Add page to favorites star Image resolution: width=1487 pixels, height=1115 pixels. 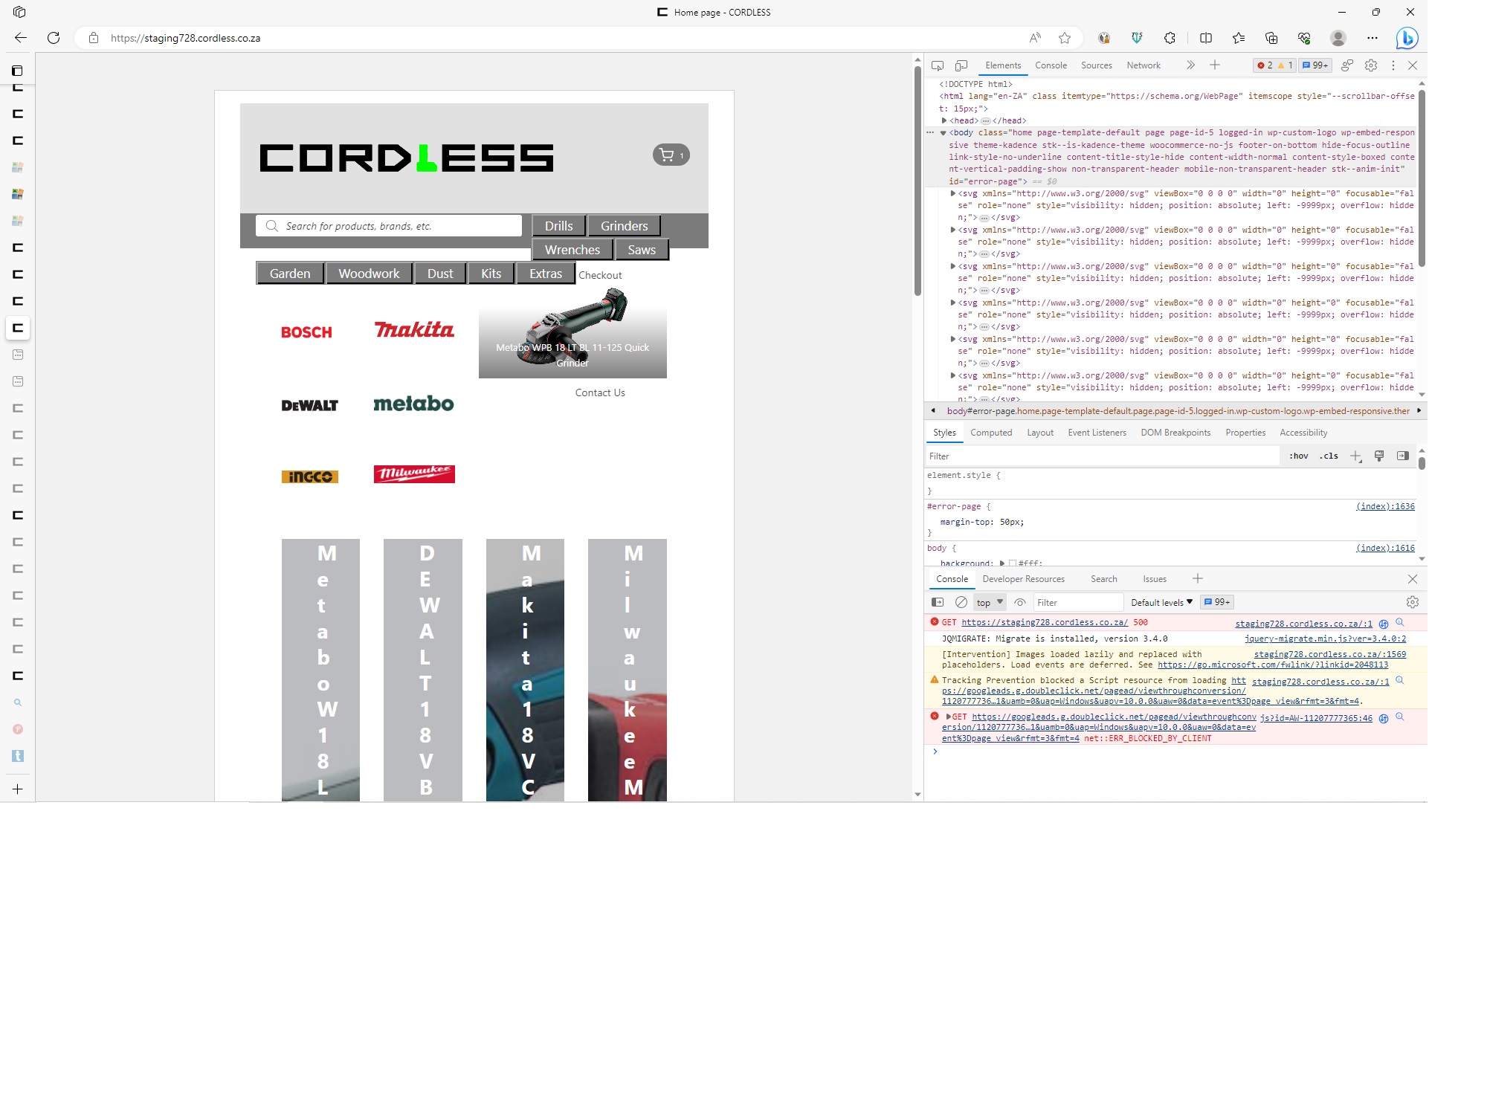pyautogui.click(x=1065, y=38)
